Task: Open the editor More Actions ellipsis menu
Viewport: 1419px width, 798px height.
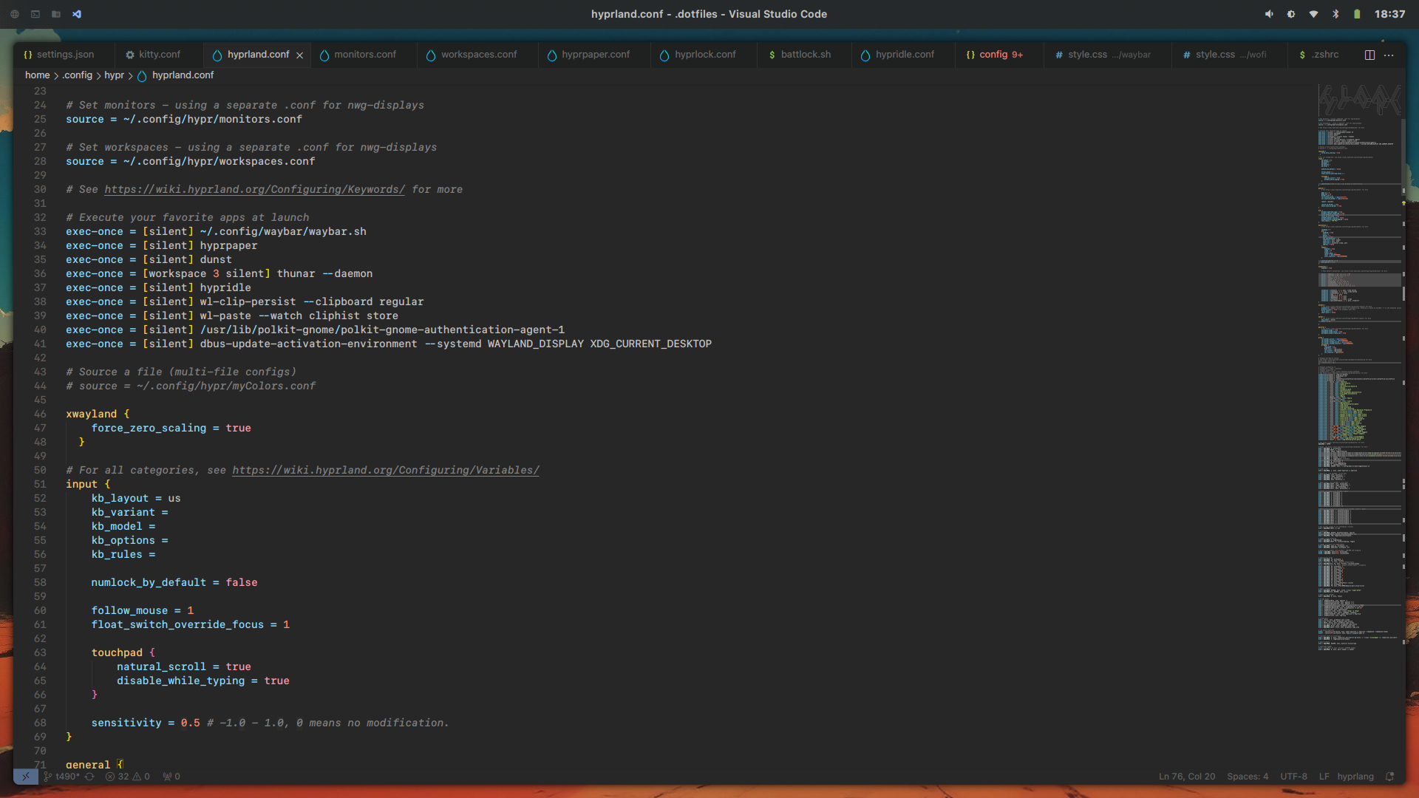Action: pos(1389,54)
